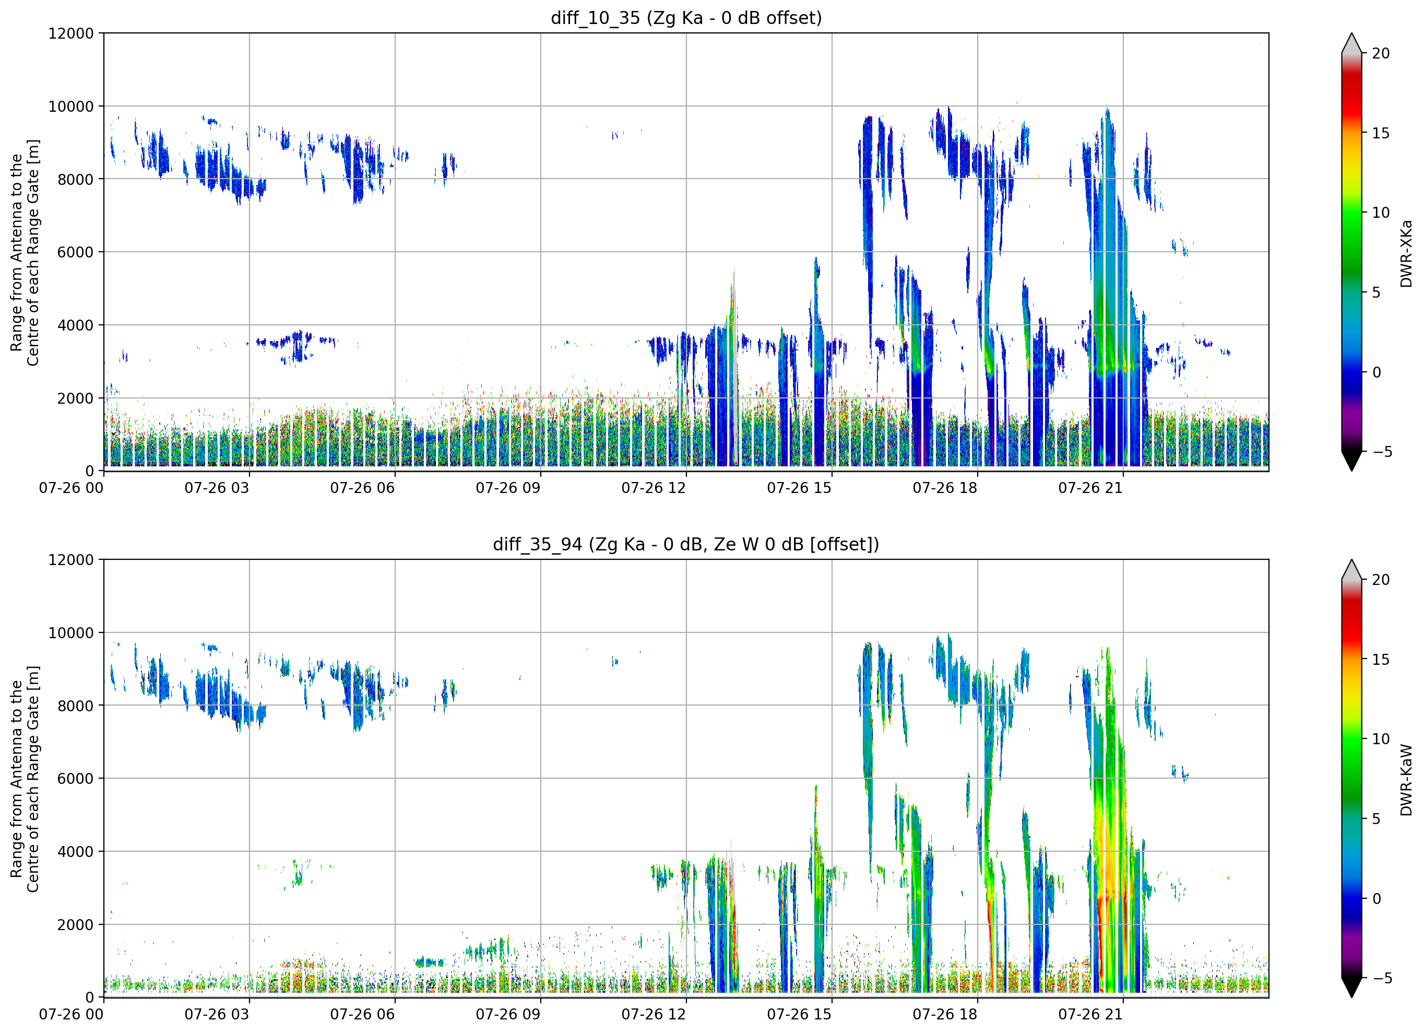This screenshot has height=1033, width=1424.
Task: Click the 15 tick on DWR-XKa colorbar
Action: (1381, 133)
